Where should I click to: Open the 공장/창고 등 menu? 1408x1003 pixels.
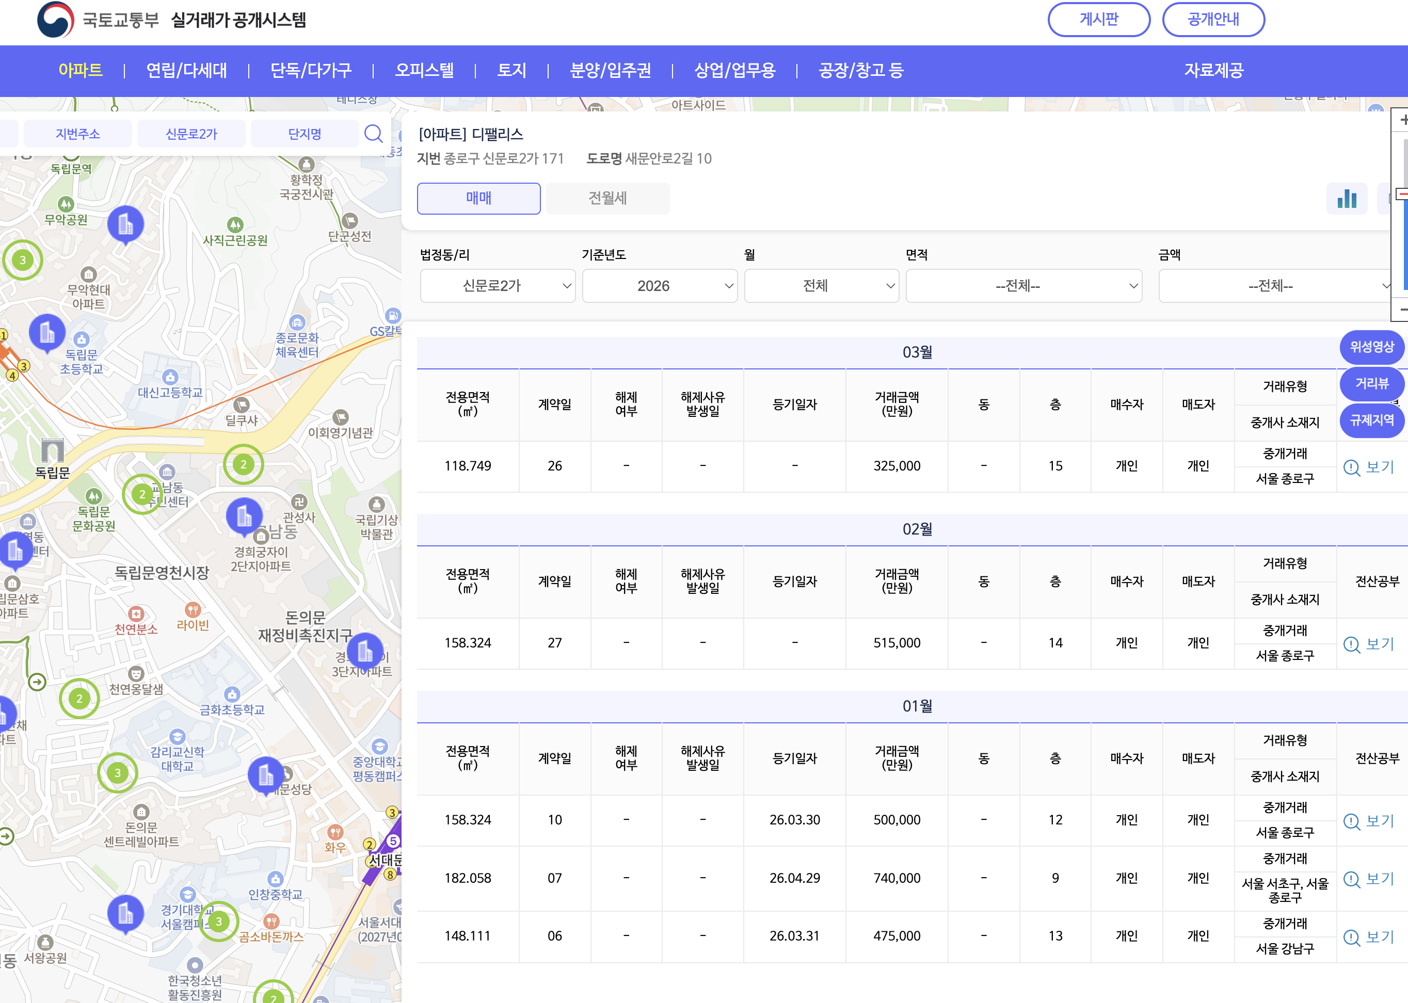pos(860,70)
